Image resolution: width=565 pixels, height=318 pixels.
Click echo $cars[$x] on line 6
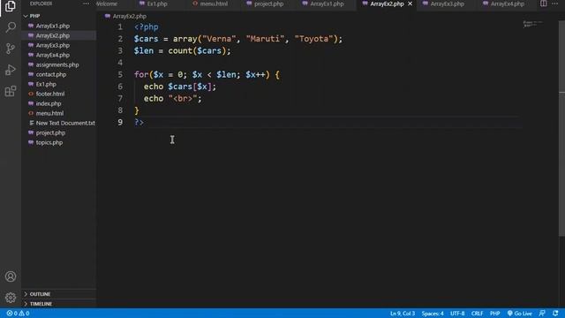click(x=180, y=87)
